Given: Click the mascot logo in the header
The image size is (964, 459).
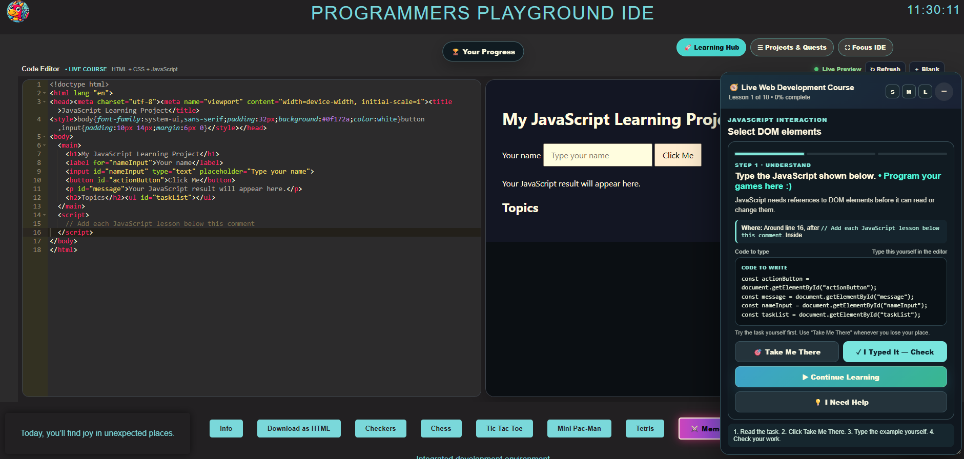Looking at the screenshot, I should (18, 11).
